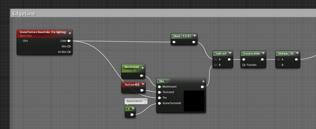Select the BlurAmount parameter node title
This screenshot has height=129, width=316.
pos(131,67)
